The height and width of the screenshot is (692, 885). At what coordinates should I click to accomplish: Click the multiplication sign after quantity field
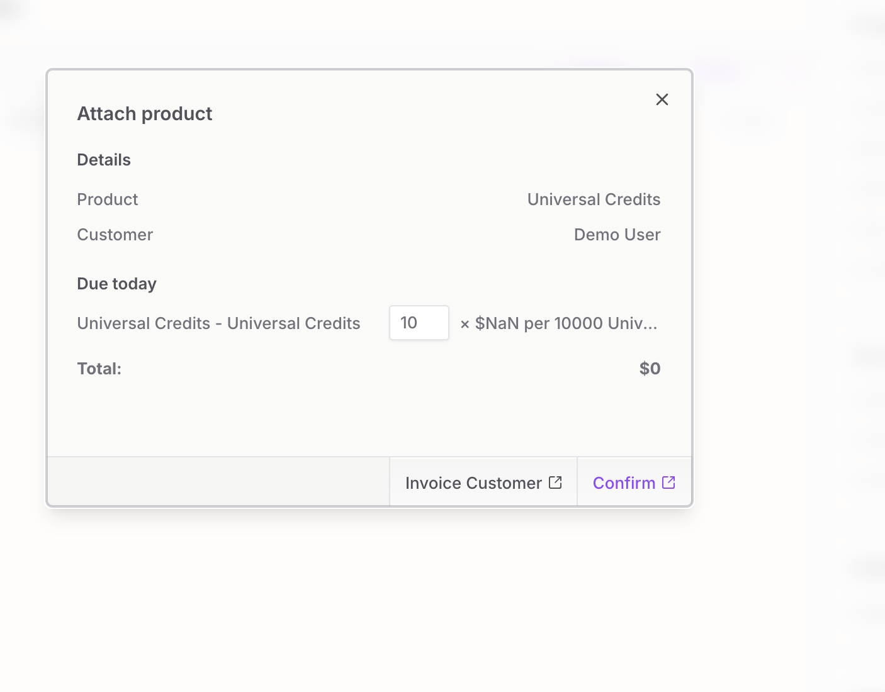point(465,325)
